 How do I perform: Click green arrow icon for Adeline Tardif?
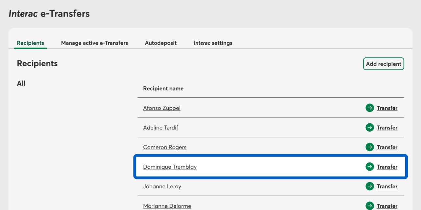[x=370, y=128]
